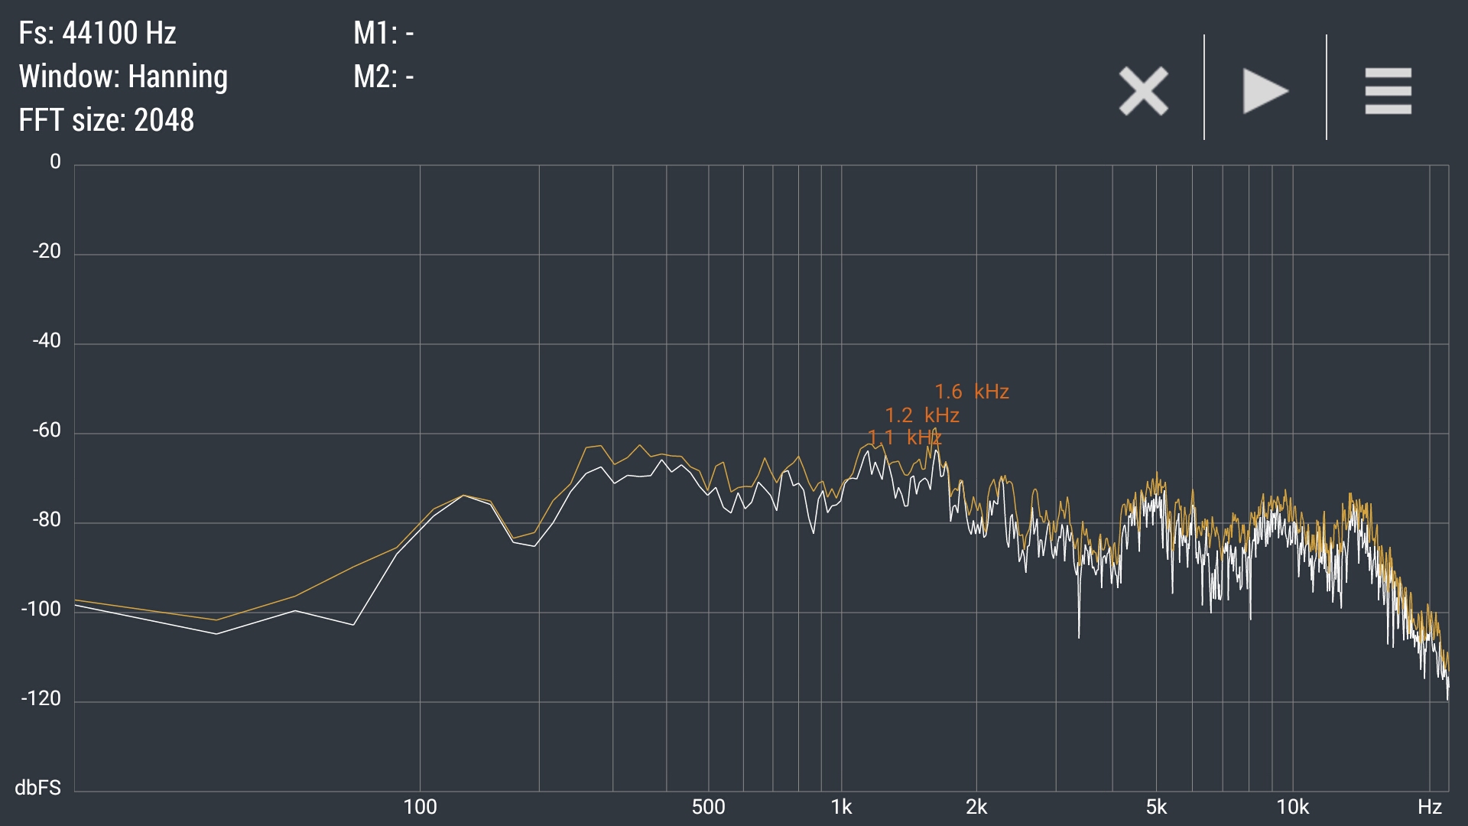
Task: Tap the 10k frequency axis label
Action: point(1292,807)
